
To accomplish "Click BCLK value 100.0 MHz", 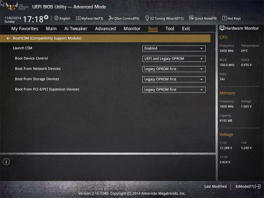I will [x=227, y=65].
